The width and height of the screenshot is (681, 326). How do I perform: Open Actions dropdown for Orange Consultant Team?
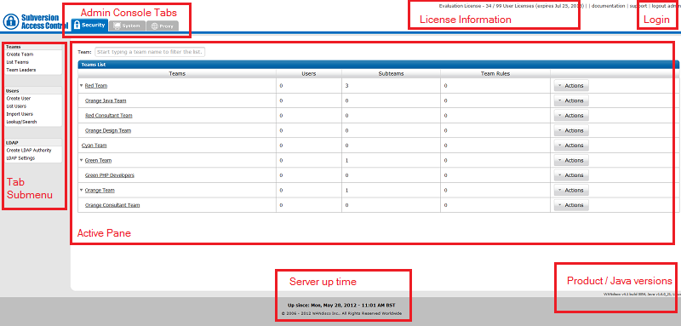tap(571, 205)
